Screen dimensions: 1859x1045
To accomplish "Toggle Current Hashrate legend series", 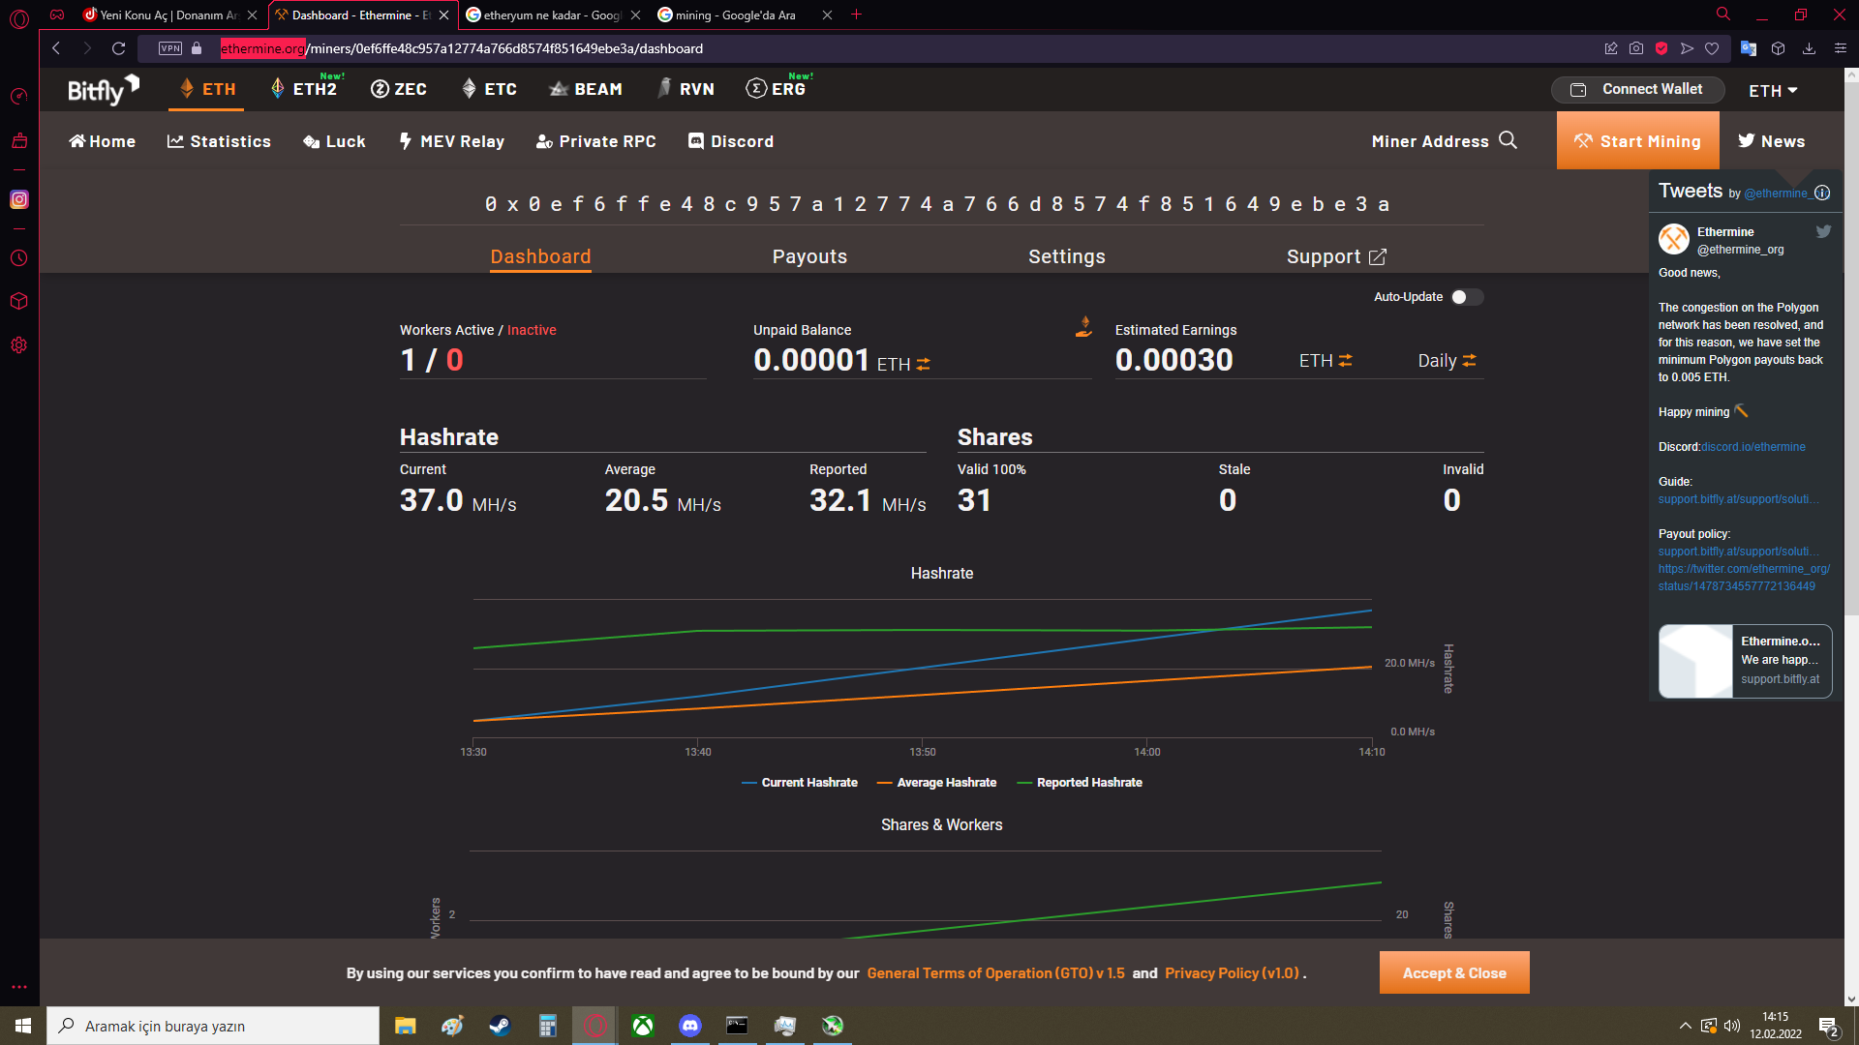I will (x=800, y=783).
